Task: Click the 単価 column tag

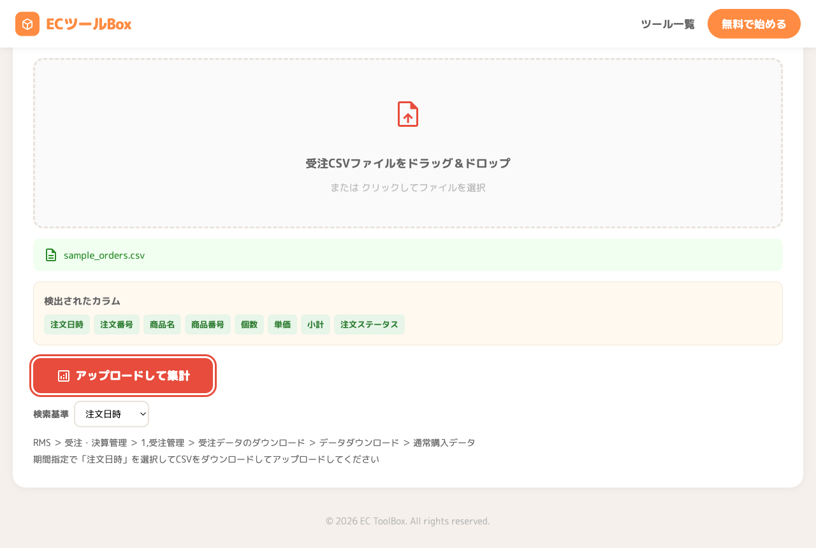Action: [282, 324]
